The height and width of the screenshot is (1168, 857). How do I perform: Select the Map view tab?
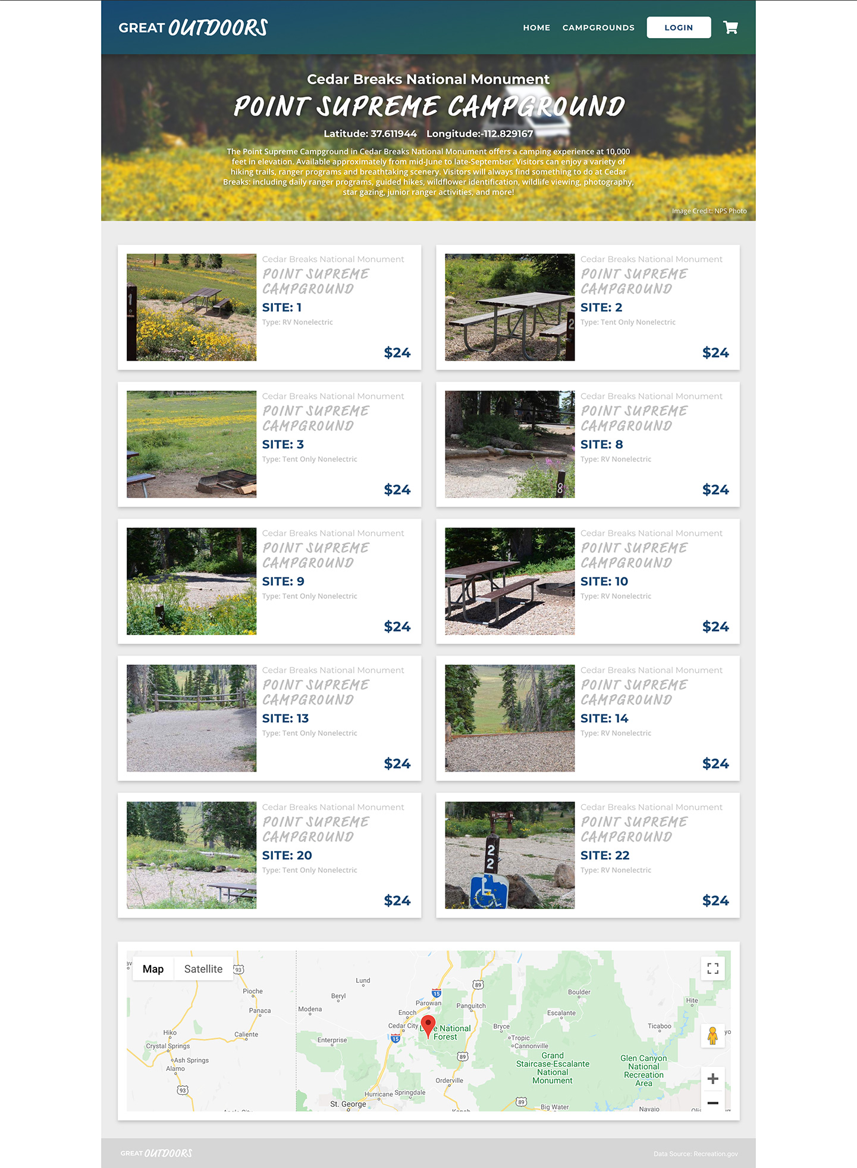[x=153, y=969]
